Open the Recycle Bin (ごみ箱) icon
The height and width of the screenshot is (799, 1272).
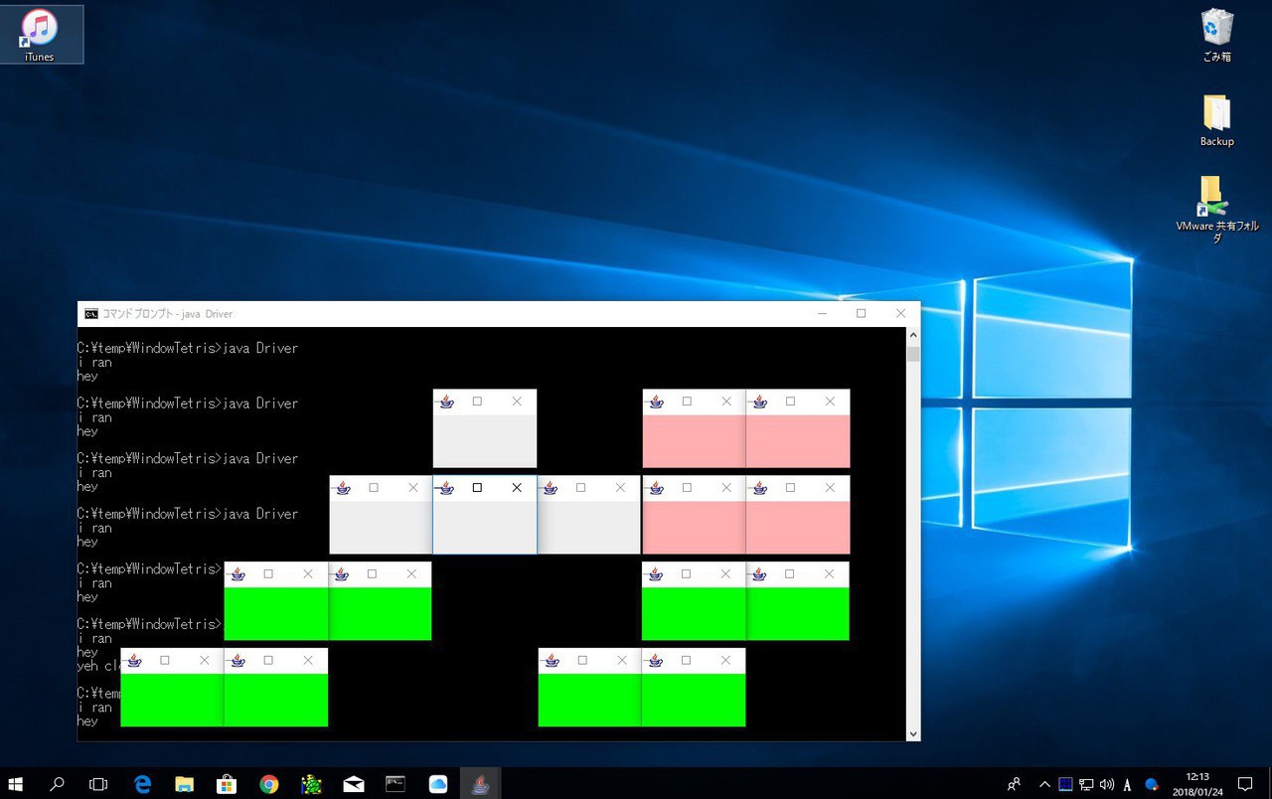pyautogui.click(x=1216, y=35)
